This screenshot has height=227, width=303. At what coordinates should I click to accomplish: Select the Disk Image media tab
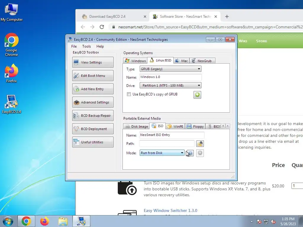pos(136,127)
